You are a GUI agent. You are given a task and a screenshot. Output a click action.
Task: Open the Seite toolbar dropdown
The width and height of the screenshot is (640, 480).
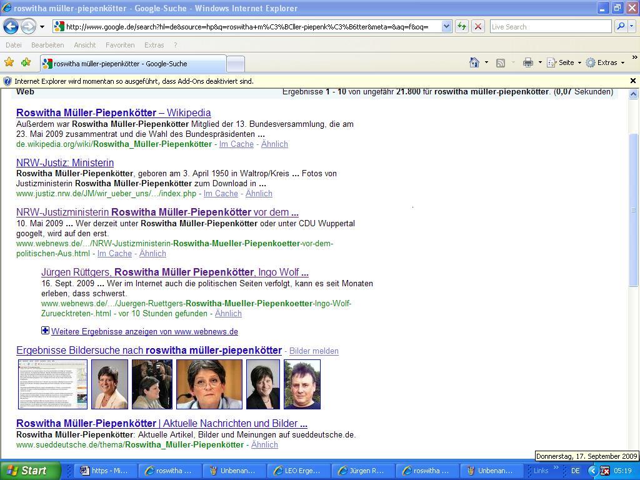(x=564, y=62)
